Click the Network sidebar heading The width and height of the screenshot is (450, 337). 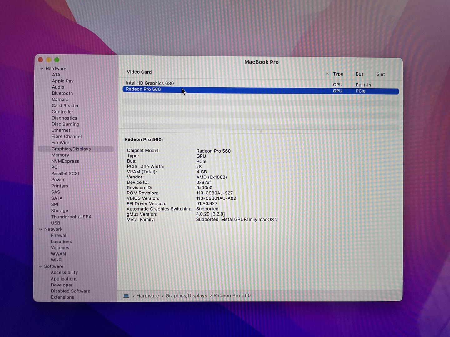click(x=53, y=229)
